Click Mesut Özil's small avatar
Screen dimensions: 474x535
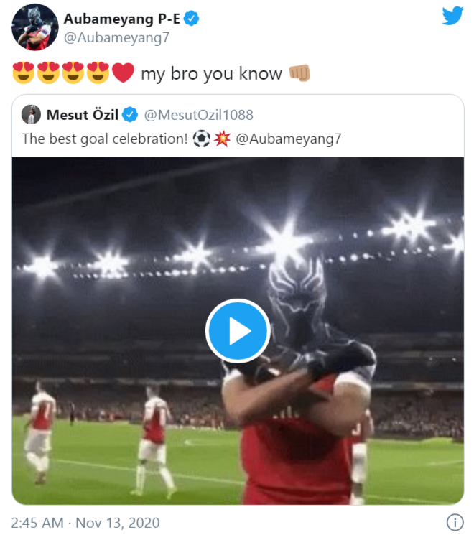pyautogui.click(x=31, y=114)
